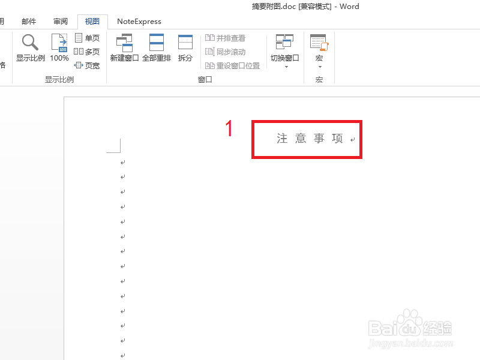Image resolution: width=480 pixels, height=360 pixels.
Task: Set zoom to 100%
Action: point(59,48)
